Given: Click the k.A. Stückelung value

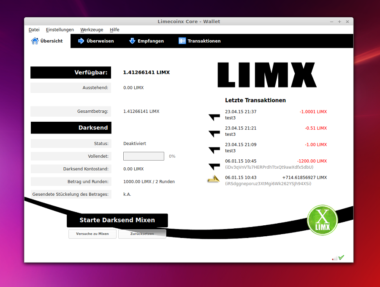Looking at the screenshot, I should tap(127, 194).
